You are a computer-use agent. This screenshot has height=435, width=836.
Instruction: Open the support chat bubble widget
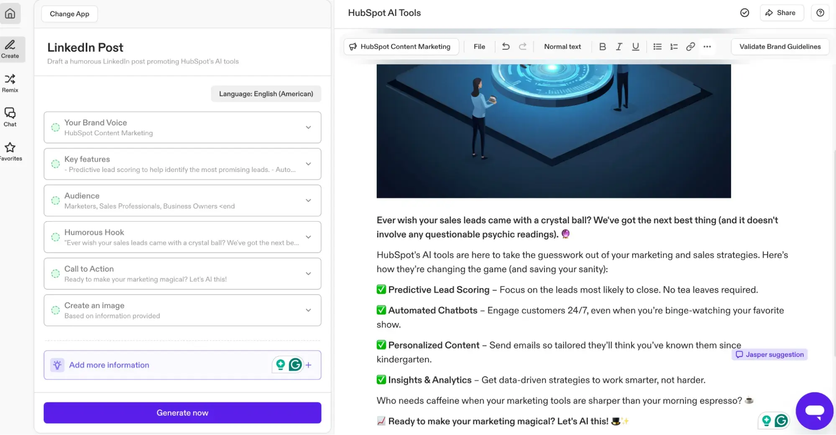(x=814, y=411)
